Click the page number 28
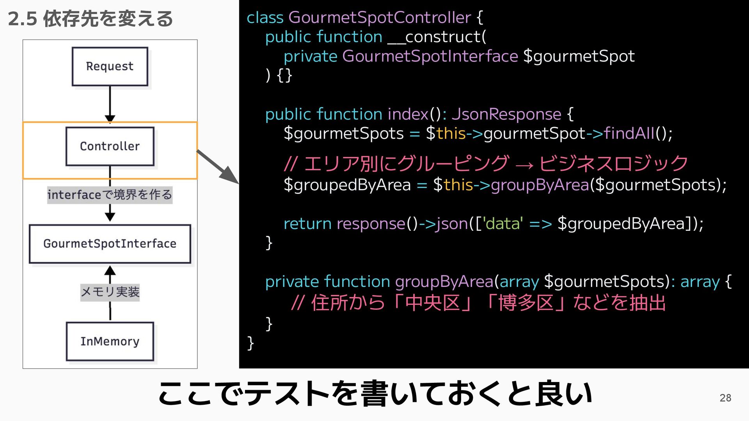 (x=725, y=398)
